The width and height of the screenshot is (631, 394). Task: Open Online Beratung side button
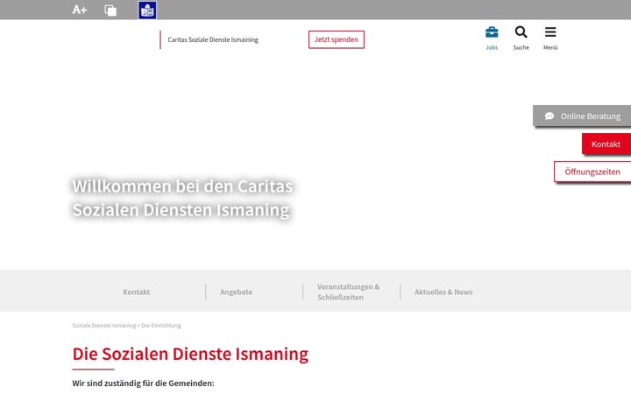[582, 116]
